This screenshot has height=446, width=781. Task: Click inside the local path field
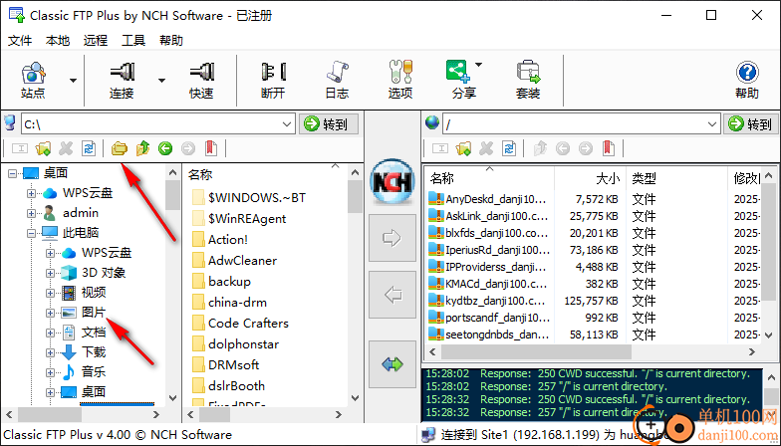coord(151,123)
